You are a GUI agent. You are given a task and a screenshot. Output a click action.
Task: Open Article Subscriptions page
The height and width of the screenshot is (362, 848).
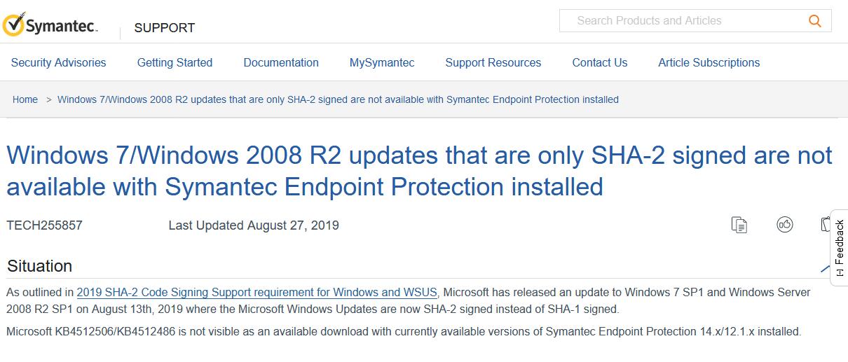pos(709,62)
